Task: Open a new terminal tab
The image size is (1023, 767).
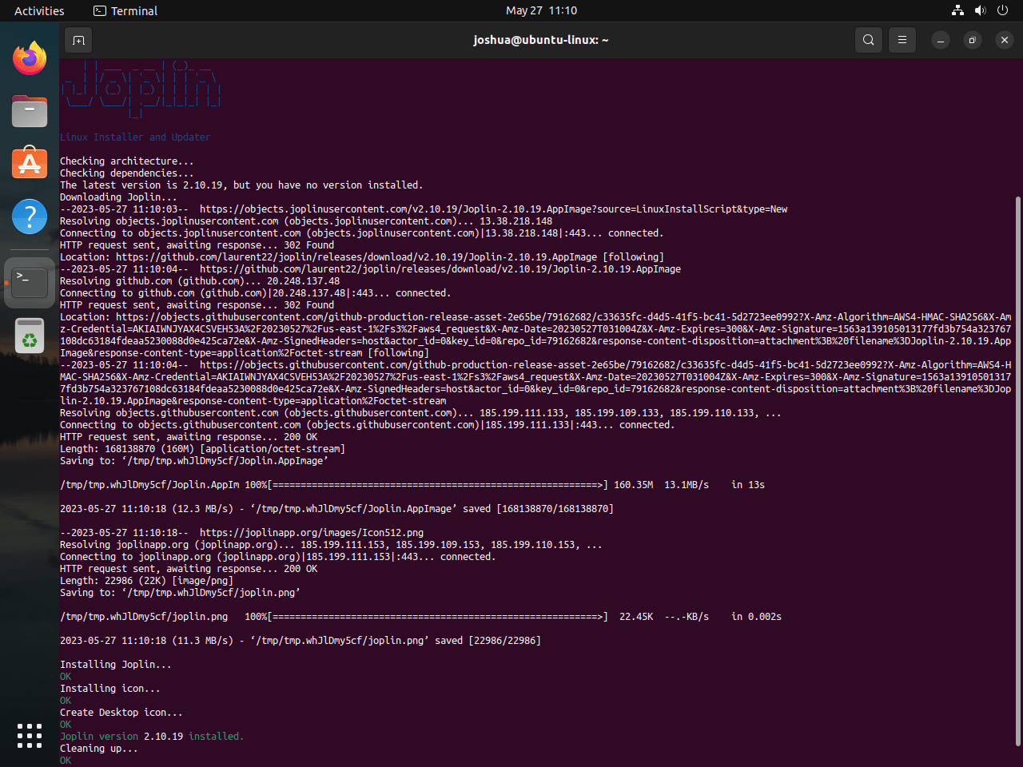Action: click(x=78, y=40)
